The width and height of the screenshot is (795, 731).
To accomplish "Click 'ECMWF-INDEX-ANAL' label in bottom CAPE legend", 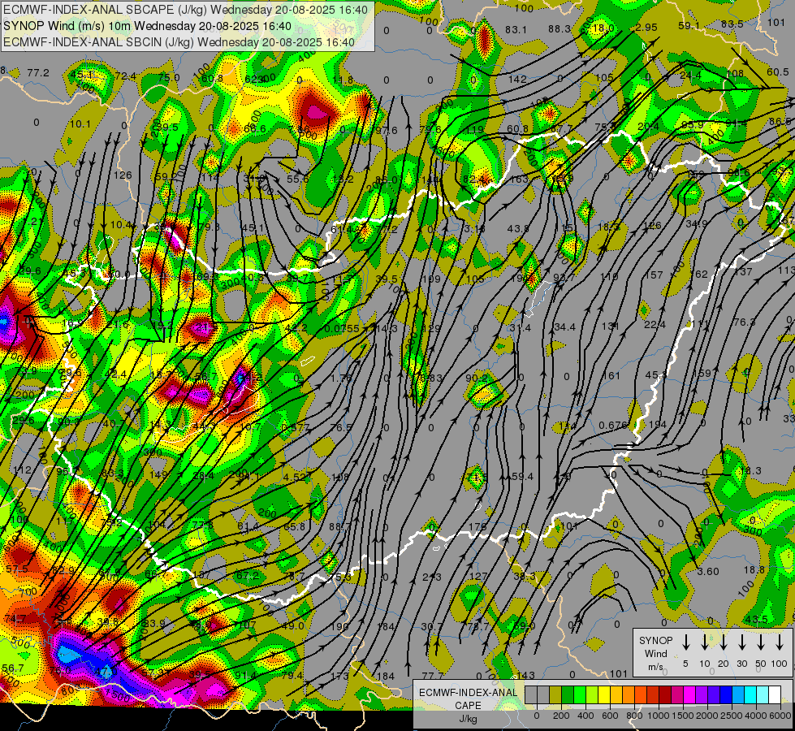I will pos(468,693).
